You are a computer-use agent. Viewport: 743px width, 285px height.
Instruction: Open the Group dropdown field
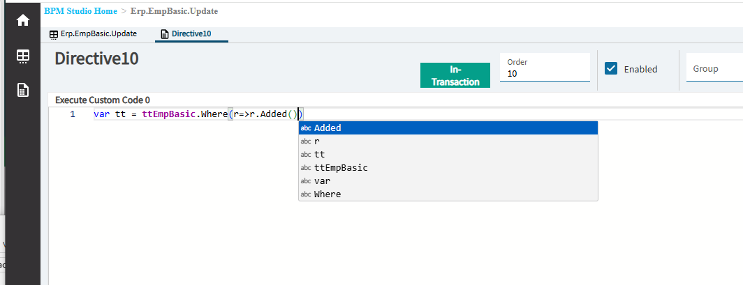714,68
